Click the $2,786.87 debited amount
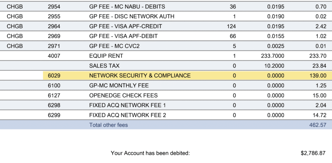Screen dimensions: 332x163 coord(314,153)
